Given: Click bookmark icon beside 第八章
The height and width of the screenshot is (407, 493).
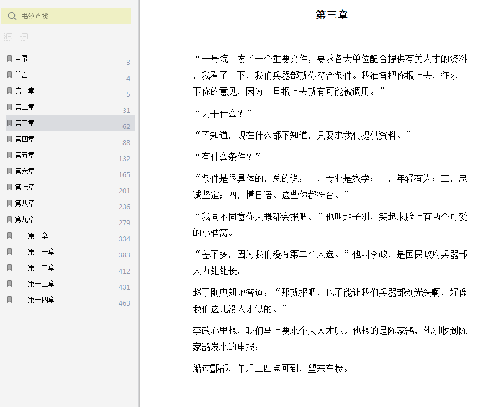Looking at the screenshot, I should pyautogui.click(x=9, y=203).
